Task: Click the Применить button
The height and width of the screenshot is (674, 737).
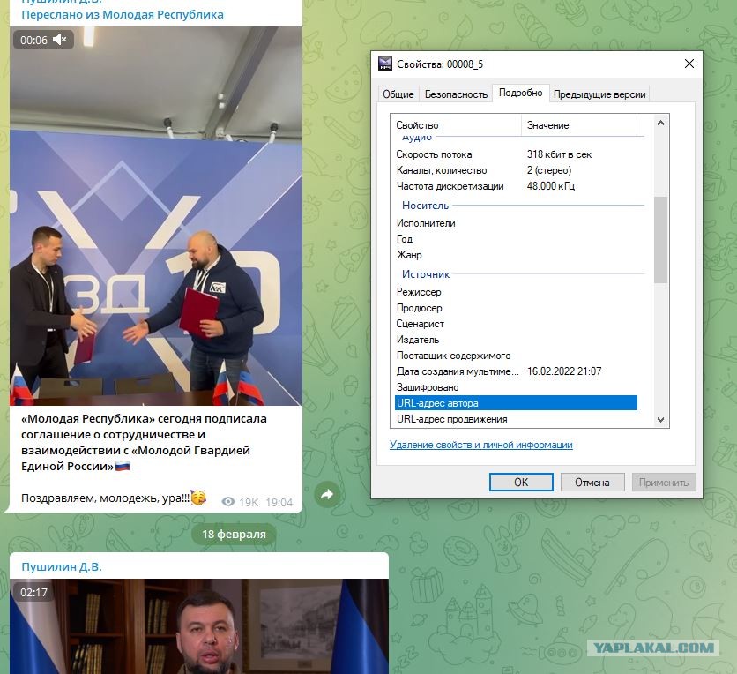Action: (664, 482)
